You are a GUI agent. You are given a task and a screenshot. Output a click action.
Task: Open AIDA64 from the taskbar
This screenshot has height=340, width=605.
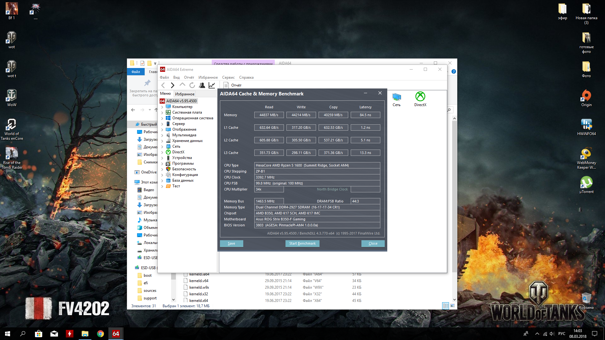[x=116, y=334]
